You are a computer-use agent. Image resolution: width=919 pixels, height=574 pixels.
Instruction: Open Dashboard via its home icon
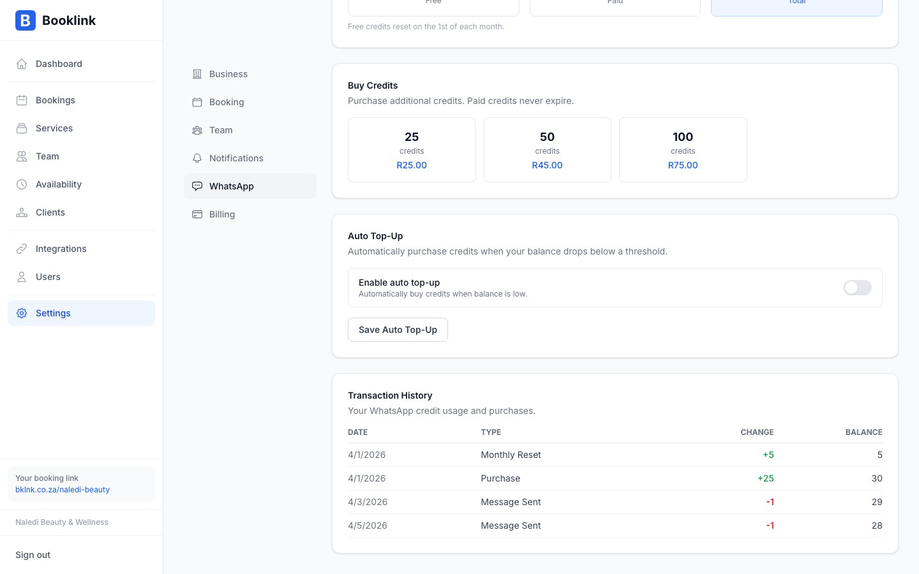[x=22, y=64]
